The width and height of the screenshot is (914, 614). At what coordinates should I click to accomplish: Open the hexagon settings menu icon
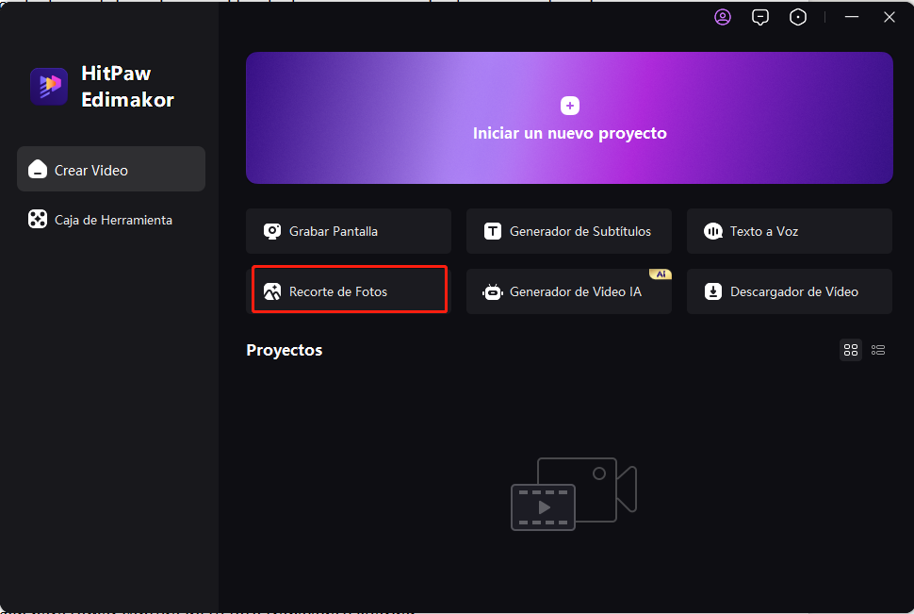(x=798, y=17)
